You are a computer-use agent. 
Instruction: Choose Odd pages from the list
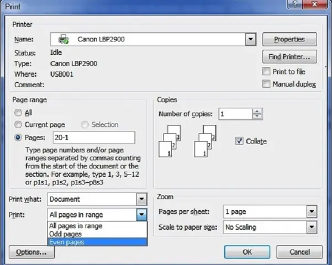(97, 234)
